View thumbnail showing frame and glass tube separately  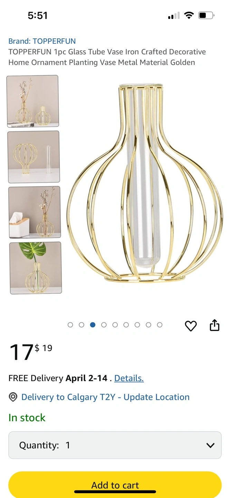coord(33,157)
